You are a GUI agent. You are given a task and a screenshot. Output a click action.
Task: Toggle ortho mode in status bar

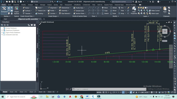111,92
